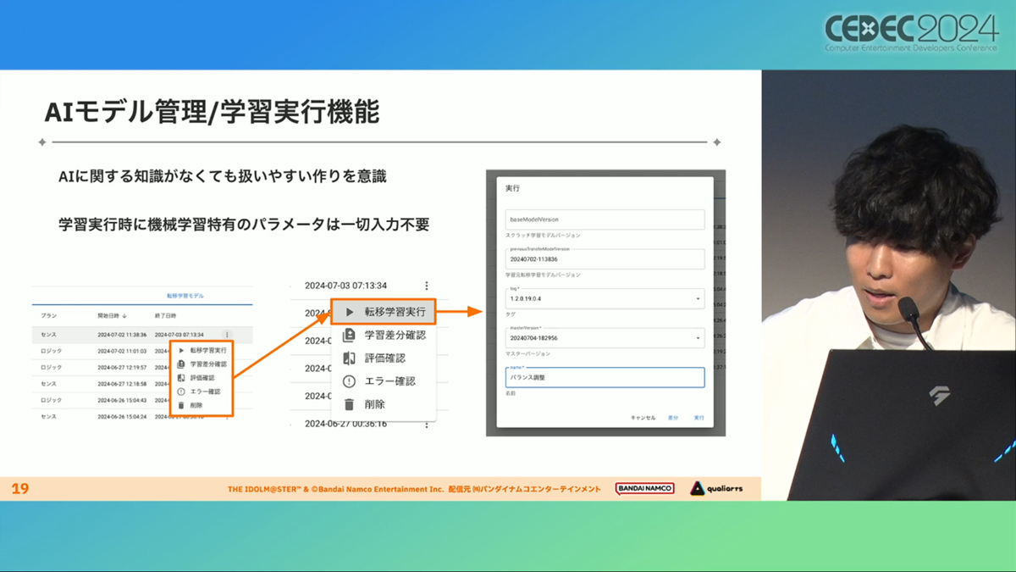Select 評価確認 in the small table menu
1016x572 pixels.
pos(202,378)
